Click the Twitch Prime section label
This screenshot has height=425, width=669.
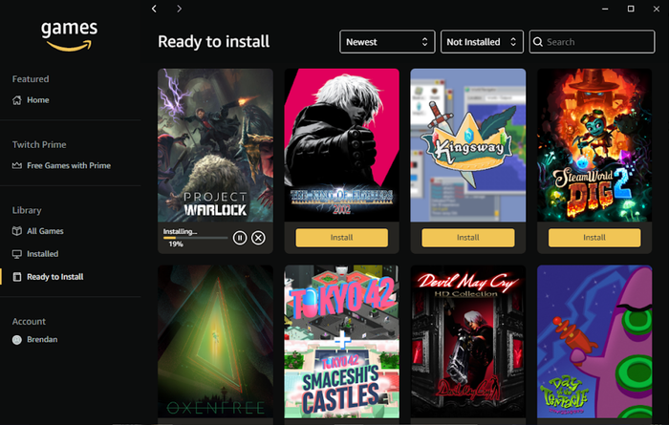39,144
